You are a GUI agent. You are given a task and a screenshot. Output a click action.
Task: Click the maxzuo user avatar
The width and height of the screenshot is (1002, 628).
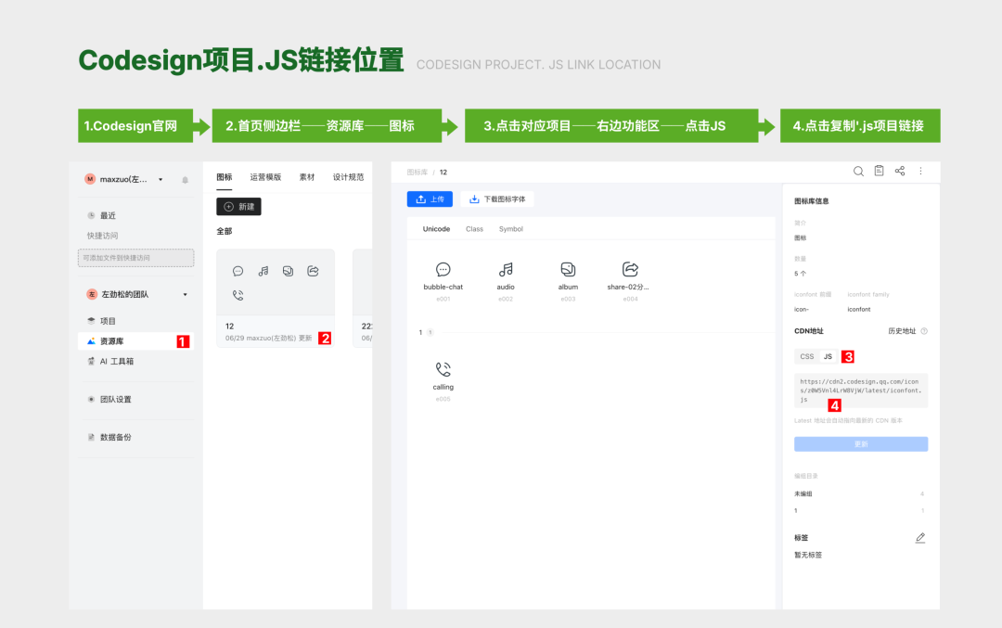tap(90, 180)
